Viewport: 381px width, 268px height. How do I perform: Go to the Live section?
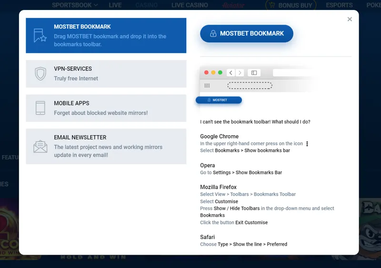pos(115,5)
